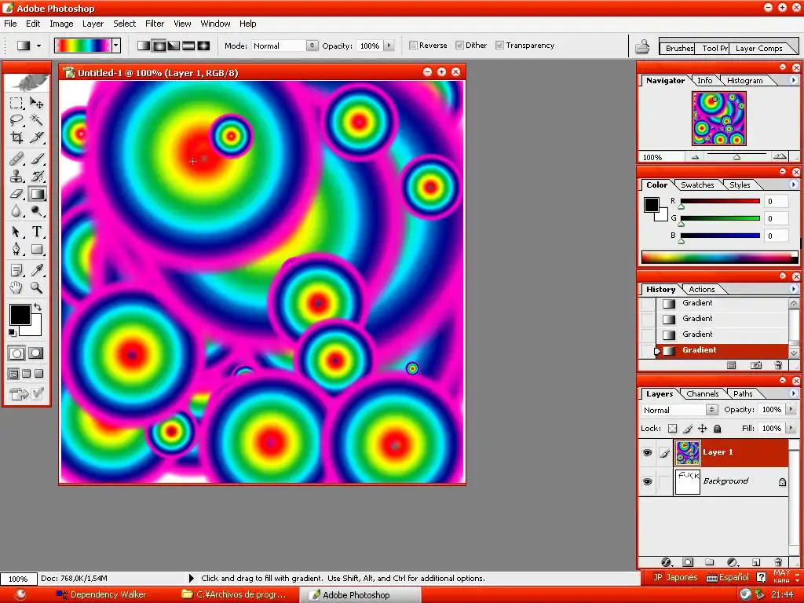Open History panel flyout menu
The width and height of the screenshot is (804, 603).
(794, 289)
